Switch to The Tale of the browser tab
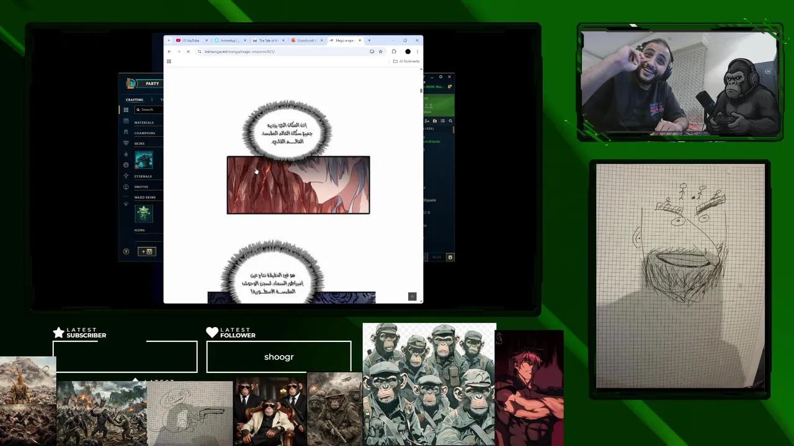Screen dimensions: 794x446 (x=268, y=40)
